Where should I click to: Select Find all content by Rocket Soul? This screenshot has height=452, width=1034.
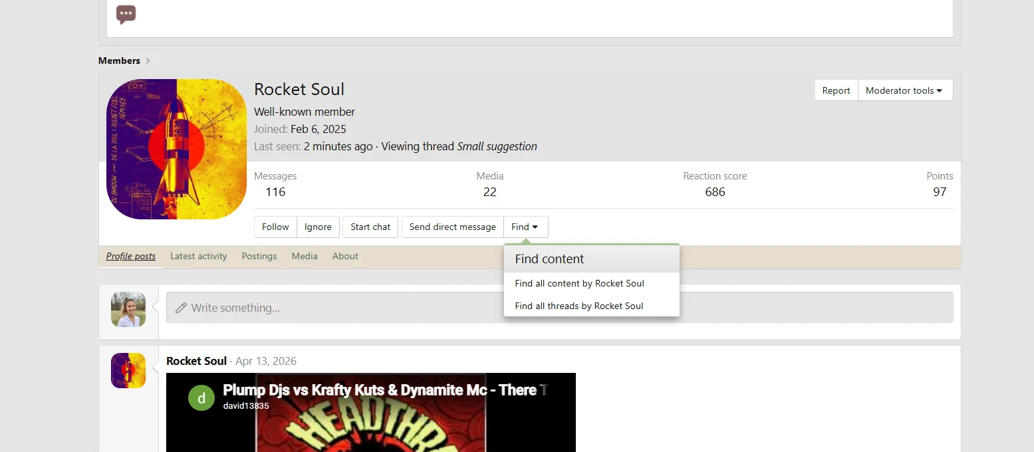click(x=592, y=283)
